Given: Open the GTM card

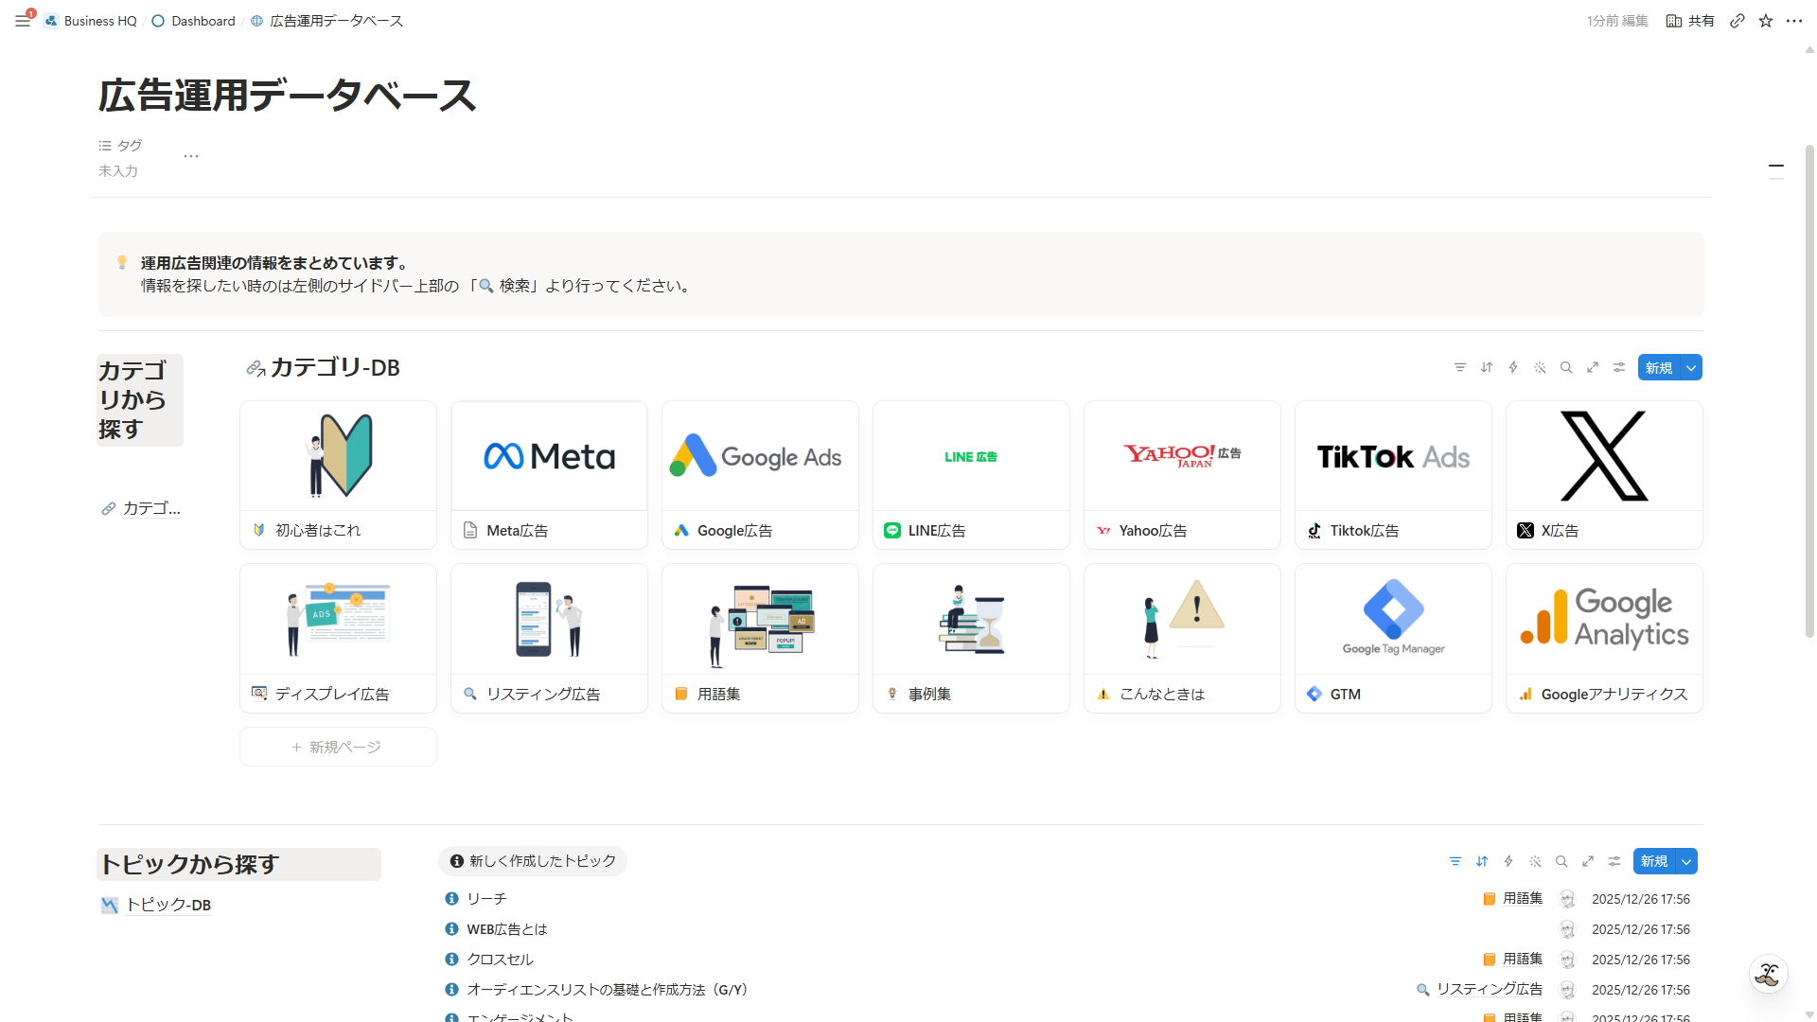Looking at the screenshot, I should [1393, 639].
